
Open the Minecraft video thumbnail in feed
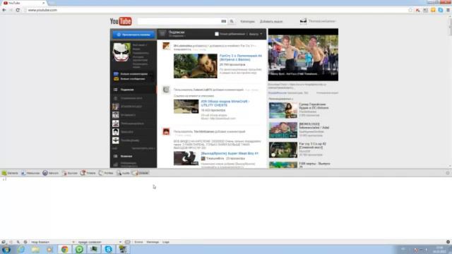pyautogui.click(x=186, y=107)
